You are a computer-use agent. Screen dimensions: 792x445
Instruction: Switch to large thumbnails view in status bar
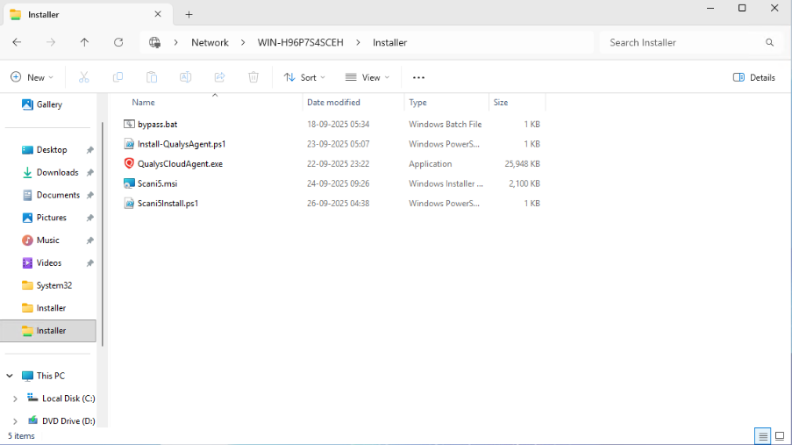tap(780, 436)
